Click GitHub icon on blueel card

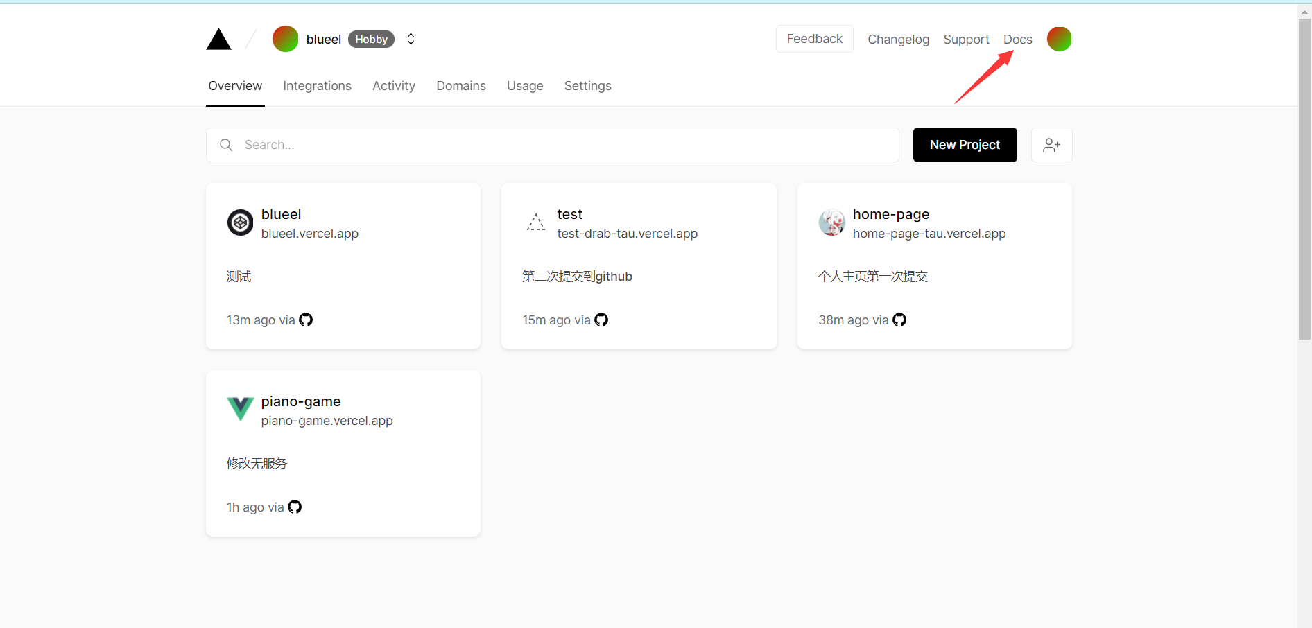306,320
